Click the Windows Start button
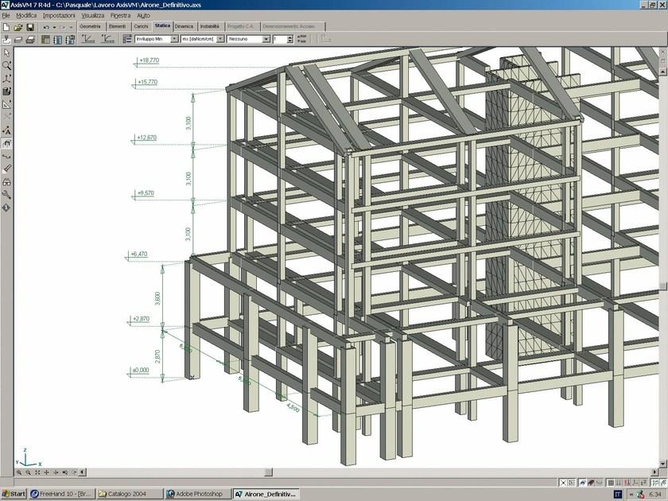Image resolution: width=668 pixels, height=501 pixels. (x=14, y=494)
